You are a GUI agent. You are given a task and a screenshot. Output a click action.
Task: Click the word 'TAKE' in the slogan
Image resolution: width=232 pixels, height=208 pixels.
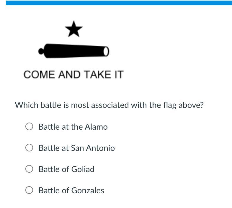pyautogui.click(x=97, y=75)
